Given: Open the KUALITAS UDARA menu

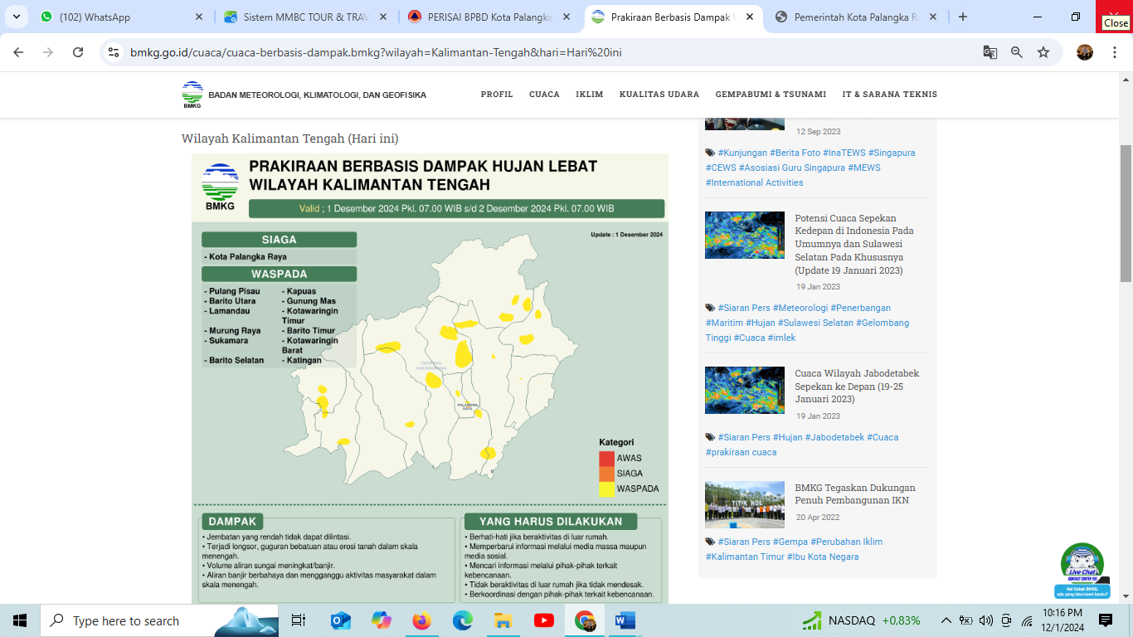Looking at the screenshot, I should (x=659, y=95).
